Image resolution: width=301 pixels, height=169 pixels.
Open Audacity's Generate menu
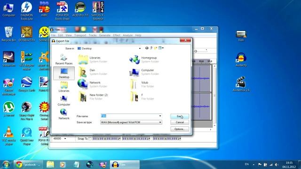point(104,35)
